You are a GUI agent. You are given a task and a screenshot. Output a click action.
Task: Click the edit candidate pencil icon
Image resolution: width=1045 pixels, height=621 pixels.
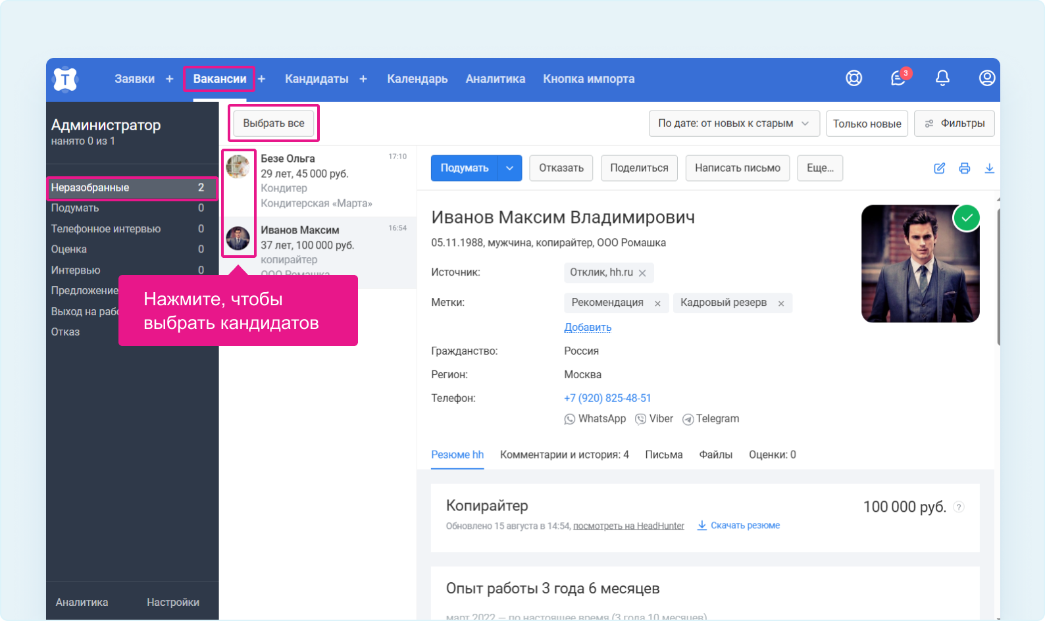click(x=940, y=168)
